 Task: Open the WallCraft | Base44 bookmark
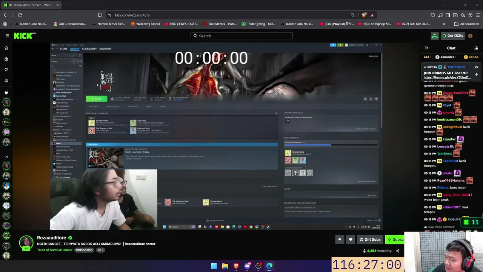click(145, 24)
